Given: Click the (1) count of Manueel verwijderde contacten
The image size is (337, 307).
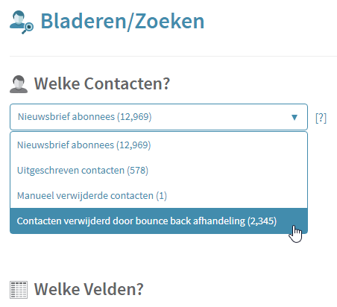Looking at the screenshot, I should coord(162,196).
